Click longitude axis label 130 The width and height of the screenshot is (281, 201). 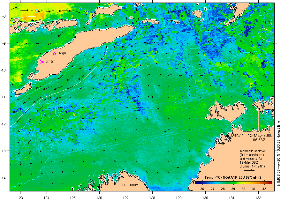tap(205, 198)
